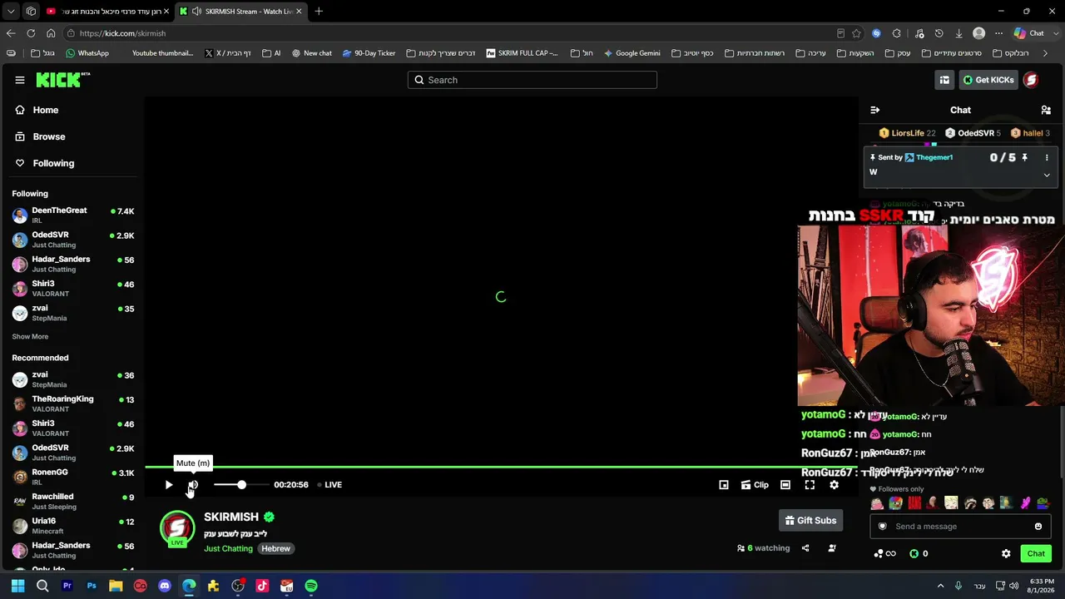Open the emoji picker in chat
Viewport: 1065px width, 599px height.
pyautogui.click(x=1038, y=527)
